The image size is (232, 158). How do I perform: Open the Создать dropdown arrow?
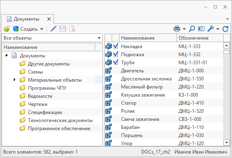pos(42,29)
